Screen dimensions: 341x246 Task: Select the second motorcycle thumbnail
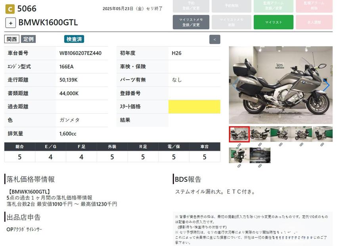click(x=260, y=134)
